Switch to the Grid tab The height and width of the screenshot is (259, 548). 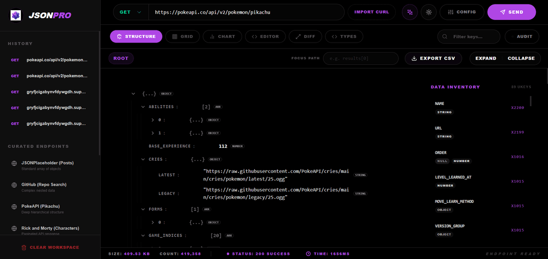(x=183, y=36)
